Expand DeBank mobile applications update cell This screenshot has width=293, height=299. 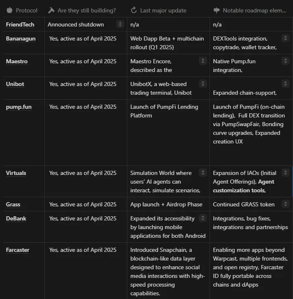(203, 218)
